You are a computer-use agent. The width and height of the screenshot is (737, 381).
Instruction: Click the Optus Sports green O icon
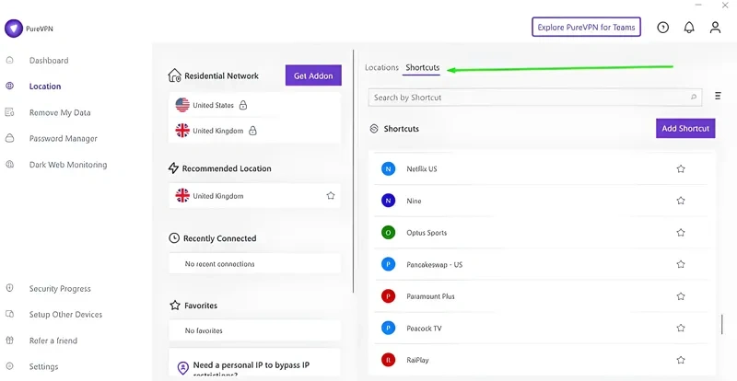[x=388, y=233]
